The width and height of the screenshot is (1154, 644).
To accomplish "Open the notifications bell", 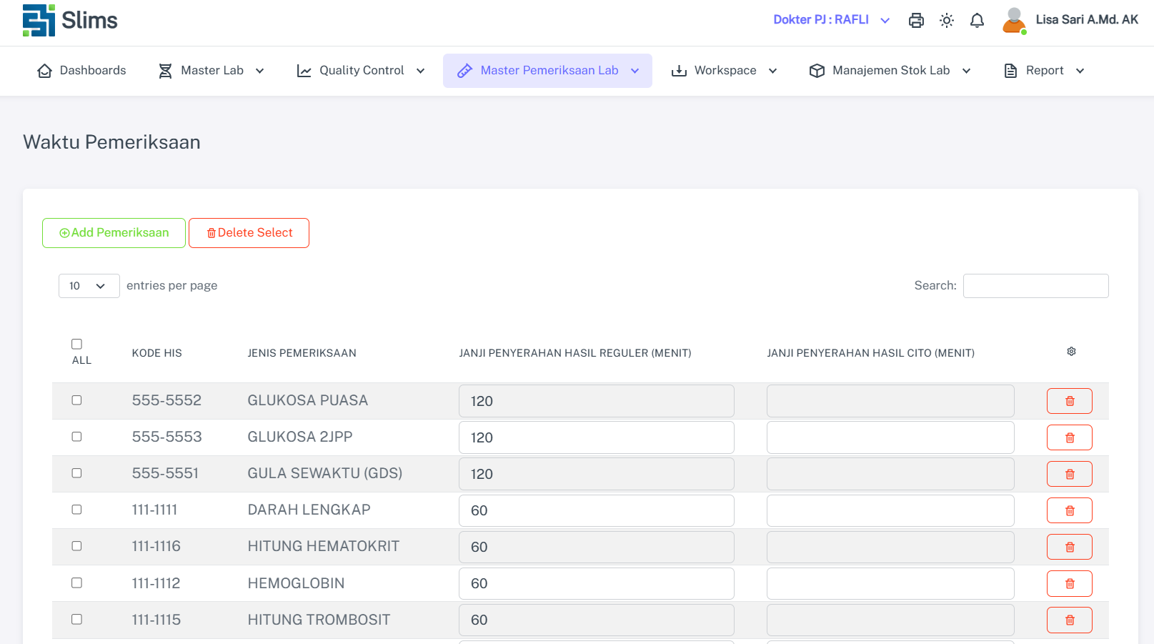I will pyautogui.click(x=977, y=21).
